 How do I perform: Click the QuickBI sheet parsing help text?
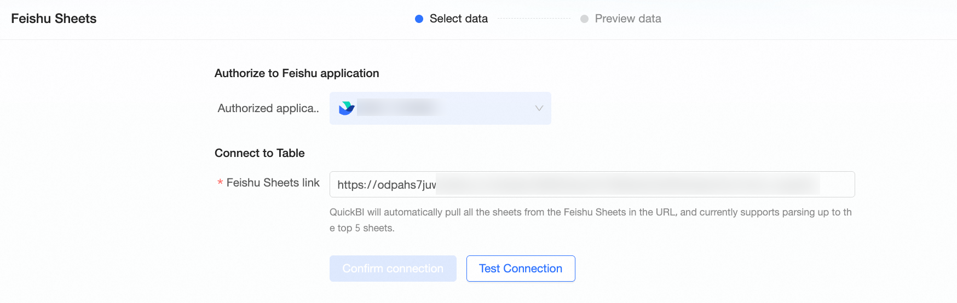(591, 220)
